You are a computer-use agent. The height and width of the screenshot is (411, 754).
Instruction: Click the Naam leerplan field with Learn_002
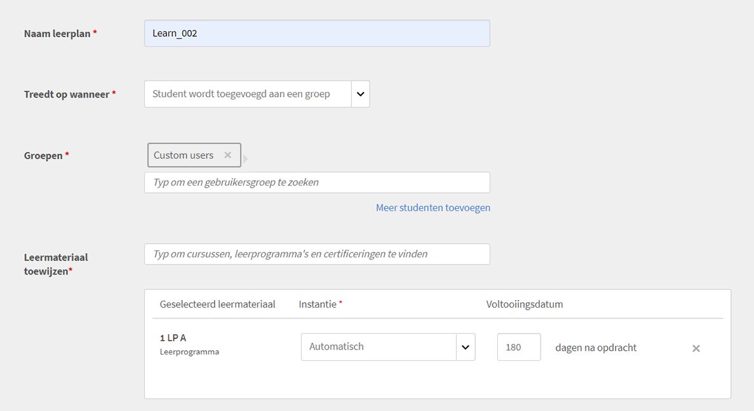317,33
